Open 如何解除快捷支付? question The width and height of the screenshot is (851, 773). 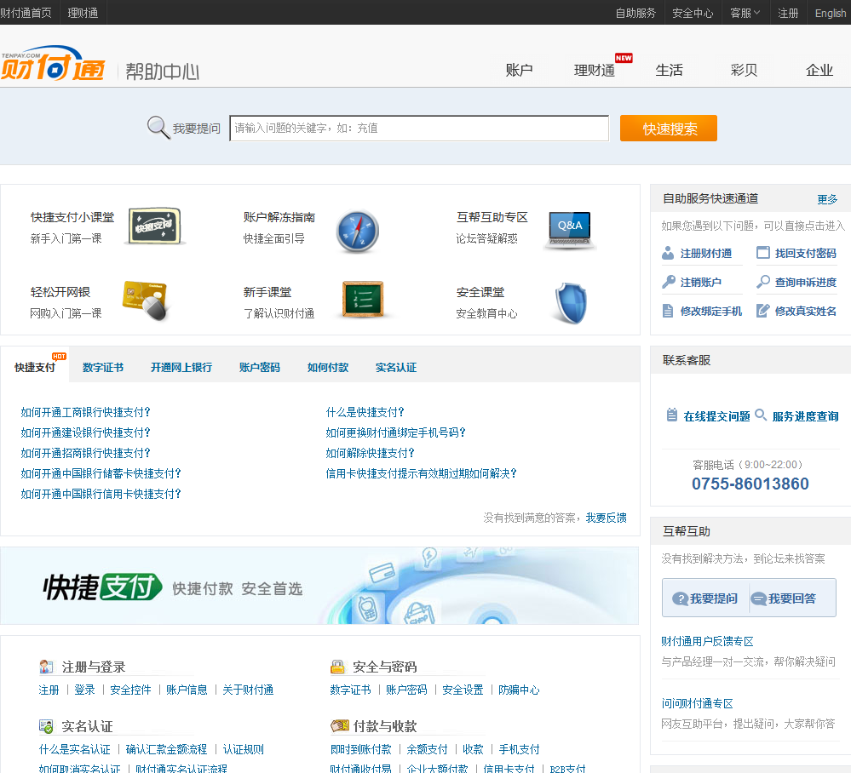(x=371, y=453)
